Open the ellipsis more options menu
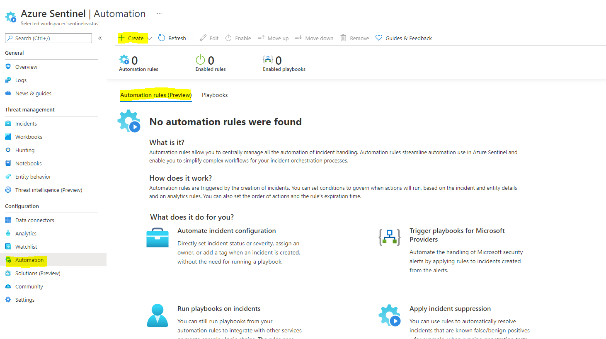 pyautogui.click(x=159, y=14)
